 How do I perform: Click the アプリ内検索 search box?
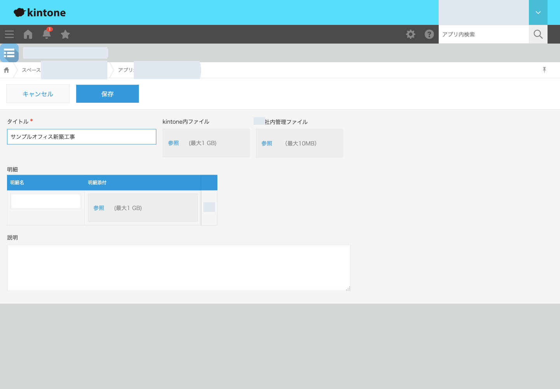[x=484, y=34]
